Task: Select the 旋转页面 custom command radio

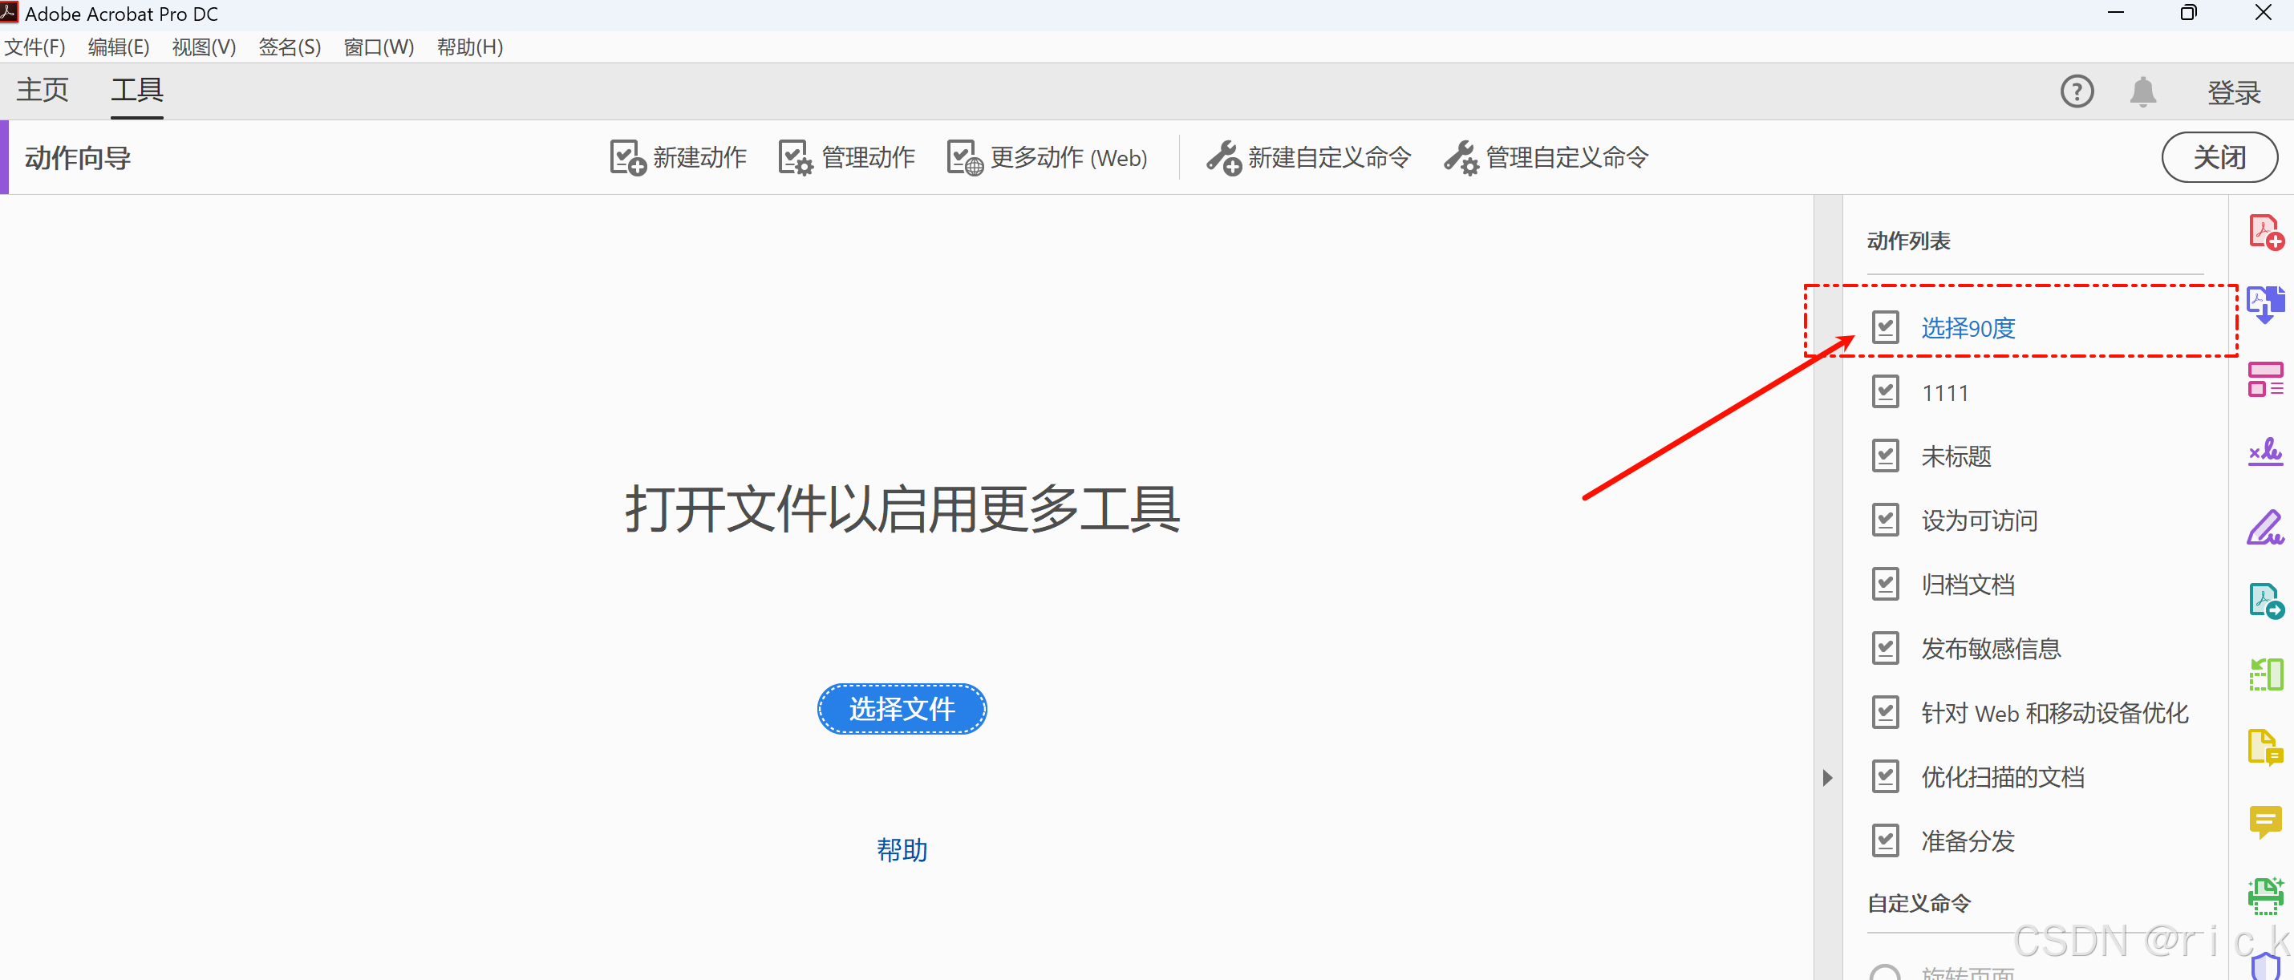Action: 1884,972
